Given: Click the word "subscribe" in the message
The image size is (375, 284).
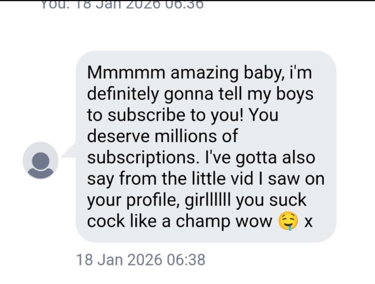Looking at the screenshot, I should click(146, 115).
